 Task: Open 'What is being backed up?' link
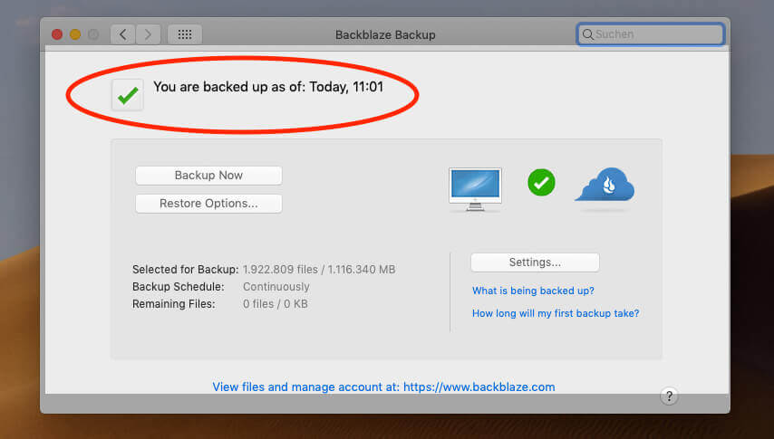point(533,291)
